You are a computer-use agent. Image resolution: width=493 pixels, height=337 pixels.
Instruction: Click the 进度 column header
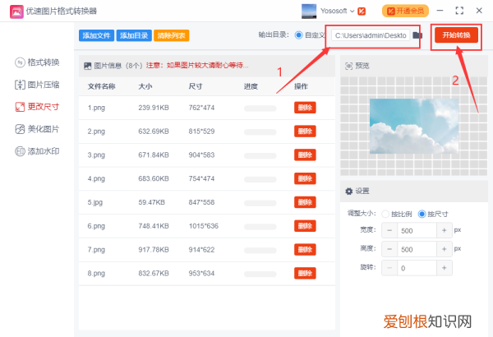coord(251,86)
